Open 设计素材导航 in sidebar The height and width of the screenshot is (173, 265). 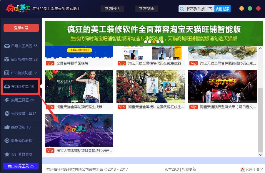(x=21, y=154)
